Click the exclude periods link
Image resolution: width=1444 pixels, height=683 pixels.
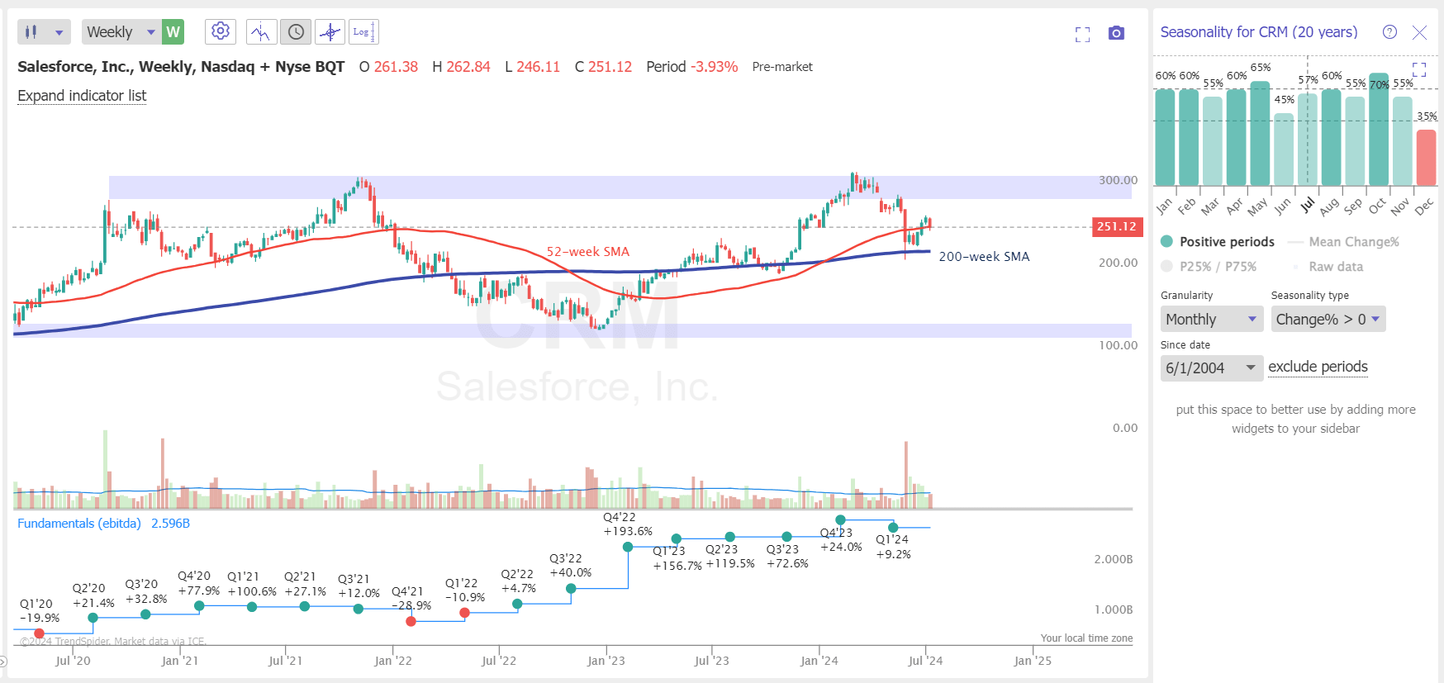[x=1318, y=367]
